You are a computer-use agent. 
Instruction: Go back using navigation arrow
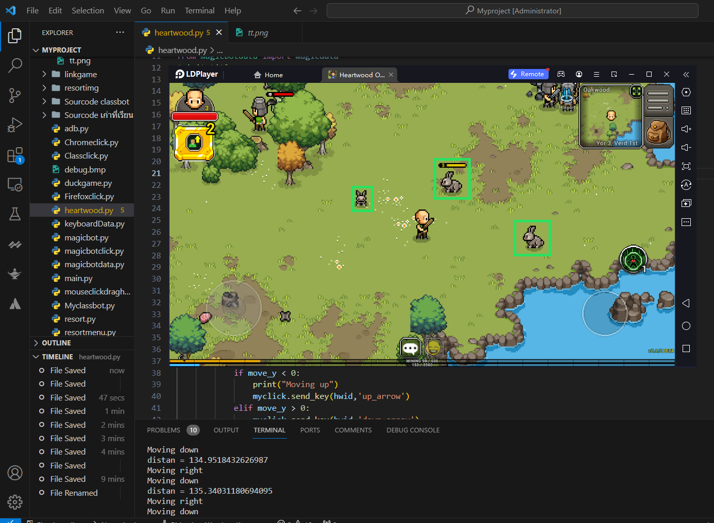tap(297, 11)
